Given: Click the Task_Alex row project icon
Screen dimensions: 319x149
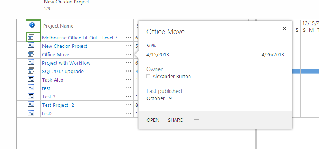Looking at the screenshot, I should (31, 79).
